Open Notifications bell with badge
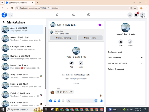This screenshot has width=149, height=112. tap(136, 15)
